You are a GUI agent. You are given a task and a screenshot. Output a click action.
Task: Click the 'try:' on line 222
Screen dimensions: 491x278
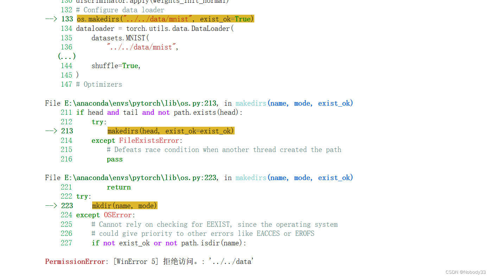(x=84, y=196)
